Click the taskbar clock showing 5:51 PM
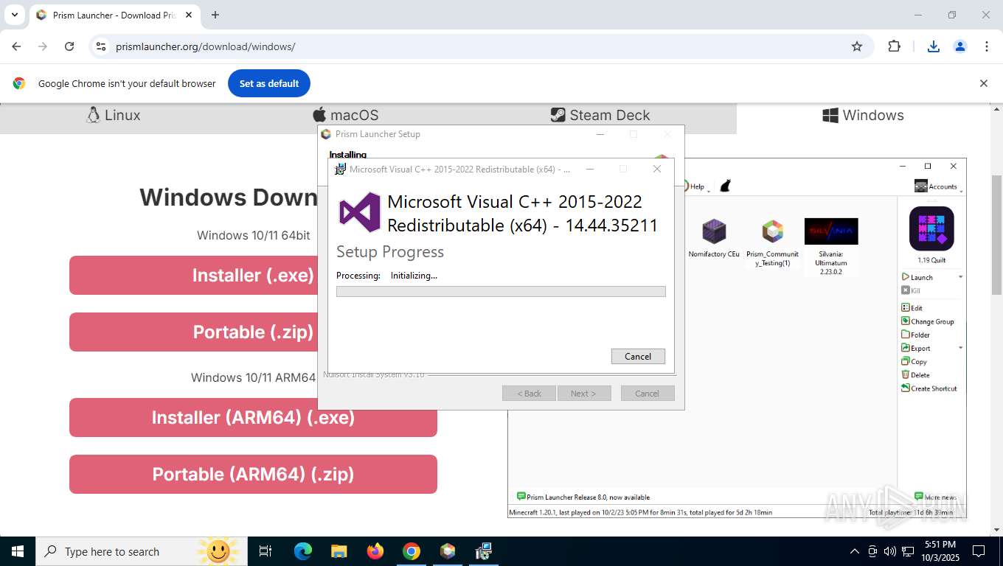The width and height of the screenshot is (1003, 566). 939,551
